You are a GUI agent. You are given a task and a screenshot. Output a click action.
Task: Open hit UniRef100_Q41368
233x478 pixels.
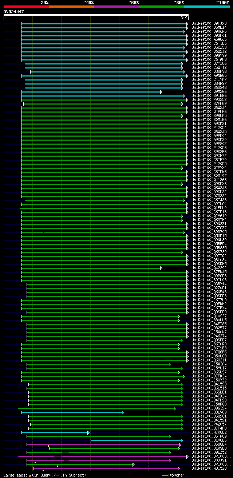click(209, 180)
